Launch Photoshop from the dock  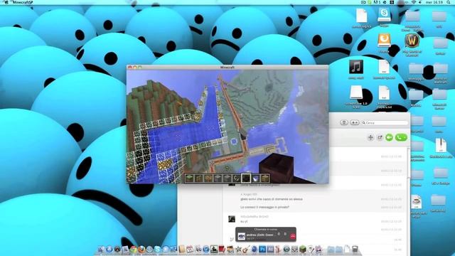[262, 249]
